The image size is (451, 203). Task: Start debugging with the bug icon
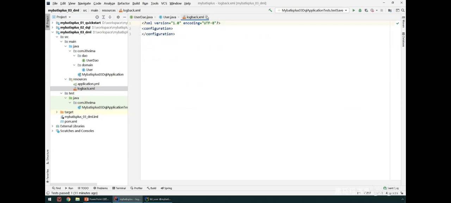click(360, 11)
